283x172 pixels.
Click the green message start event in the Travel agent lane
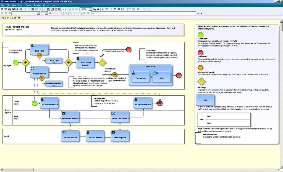pos(35,103)
